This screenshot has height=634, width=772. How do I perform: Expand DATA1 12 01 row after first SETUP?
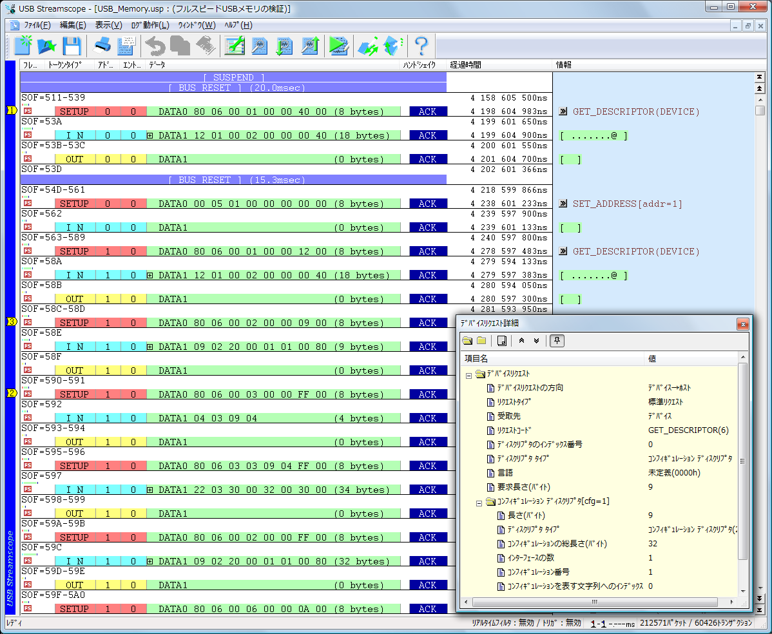[150, 135]
